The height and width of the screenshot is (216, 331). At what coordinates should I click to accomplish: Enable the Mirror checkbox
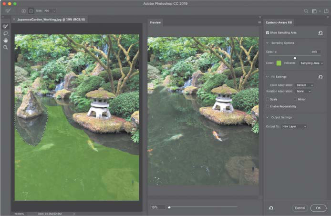click(x=296, y=99)
